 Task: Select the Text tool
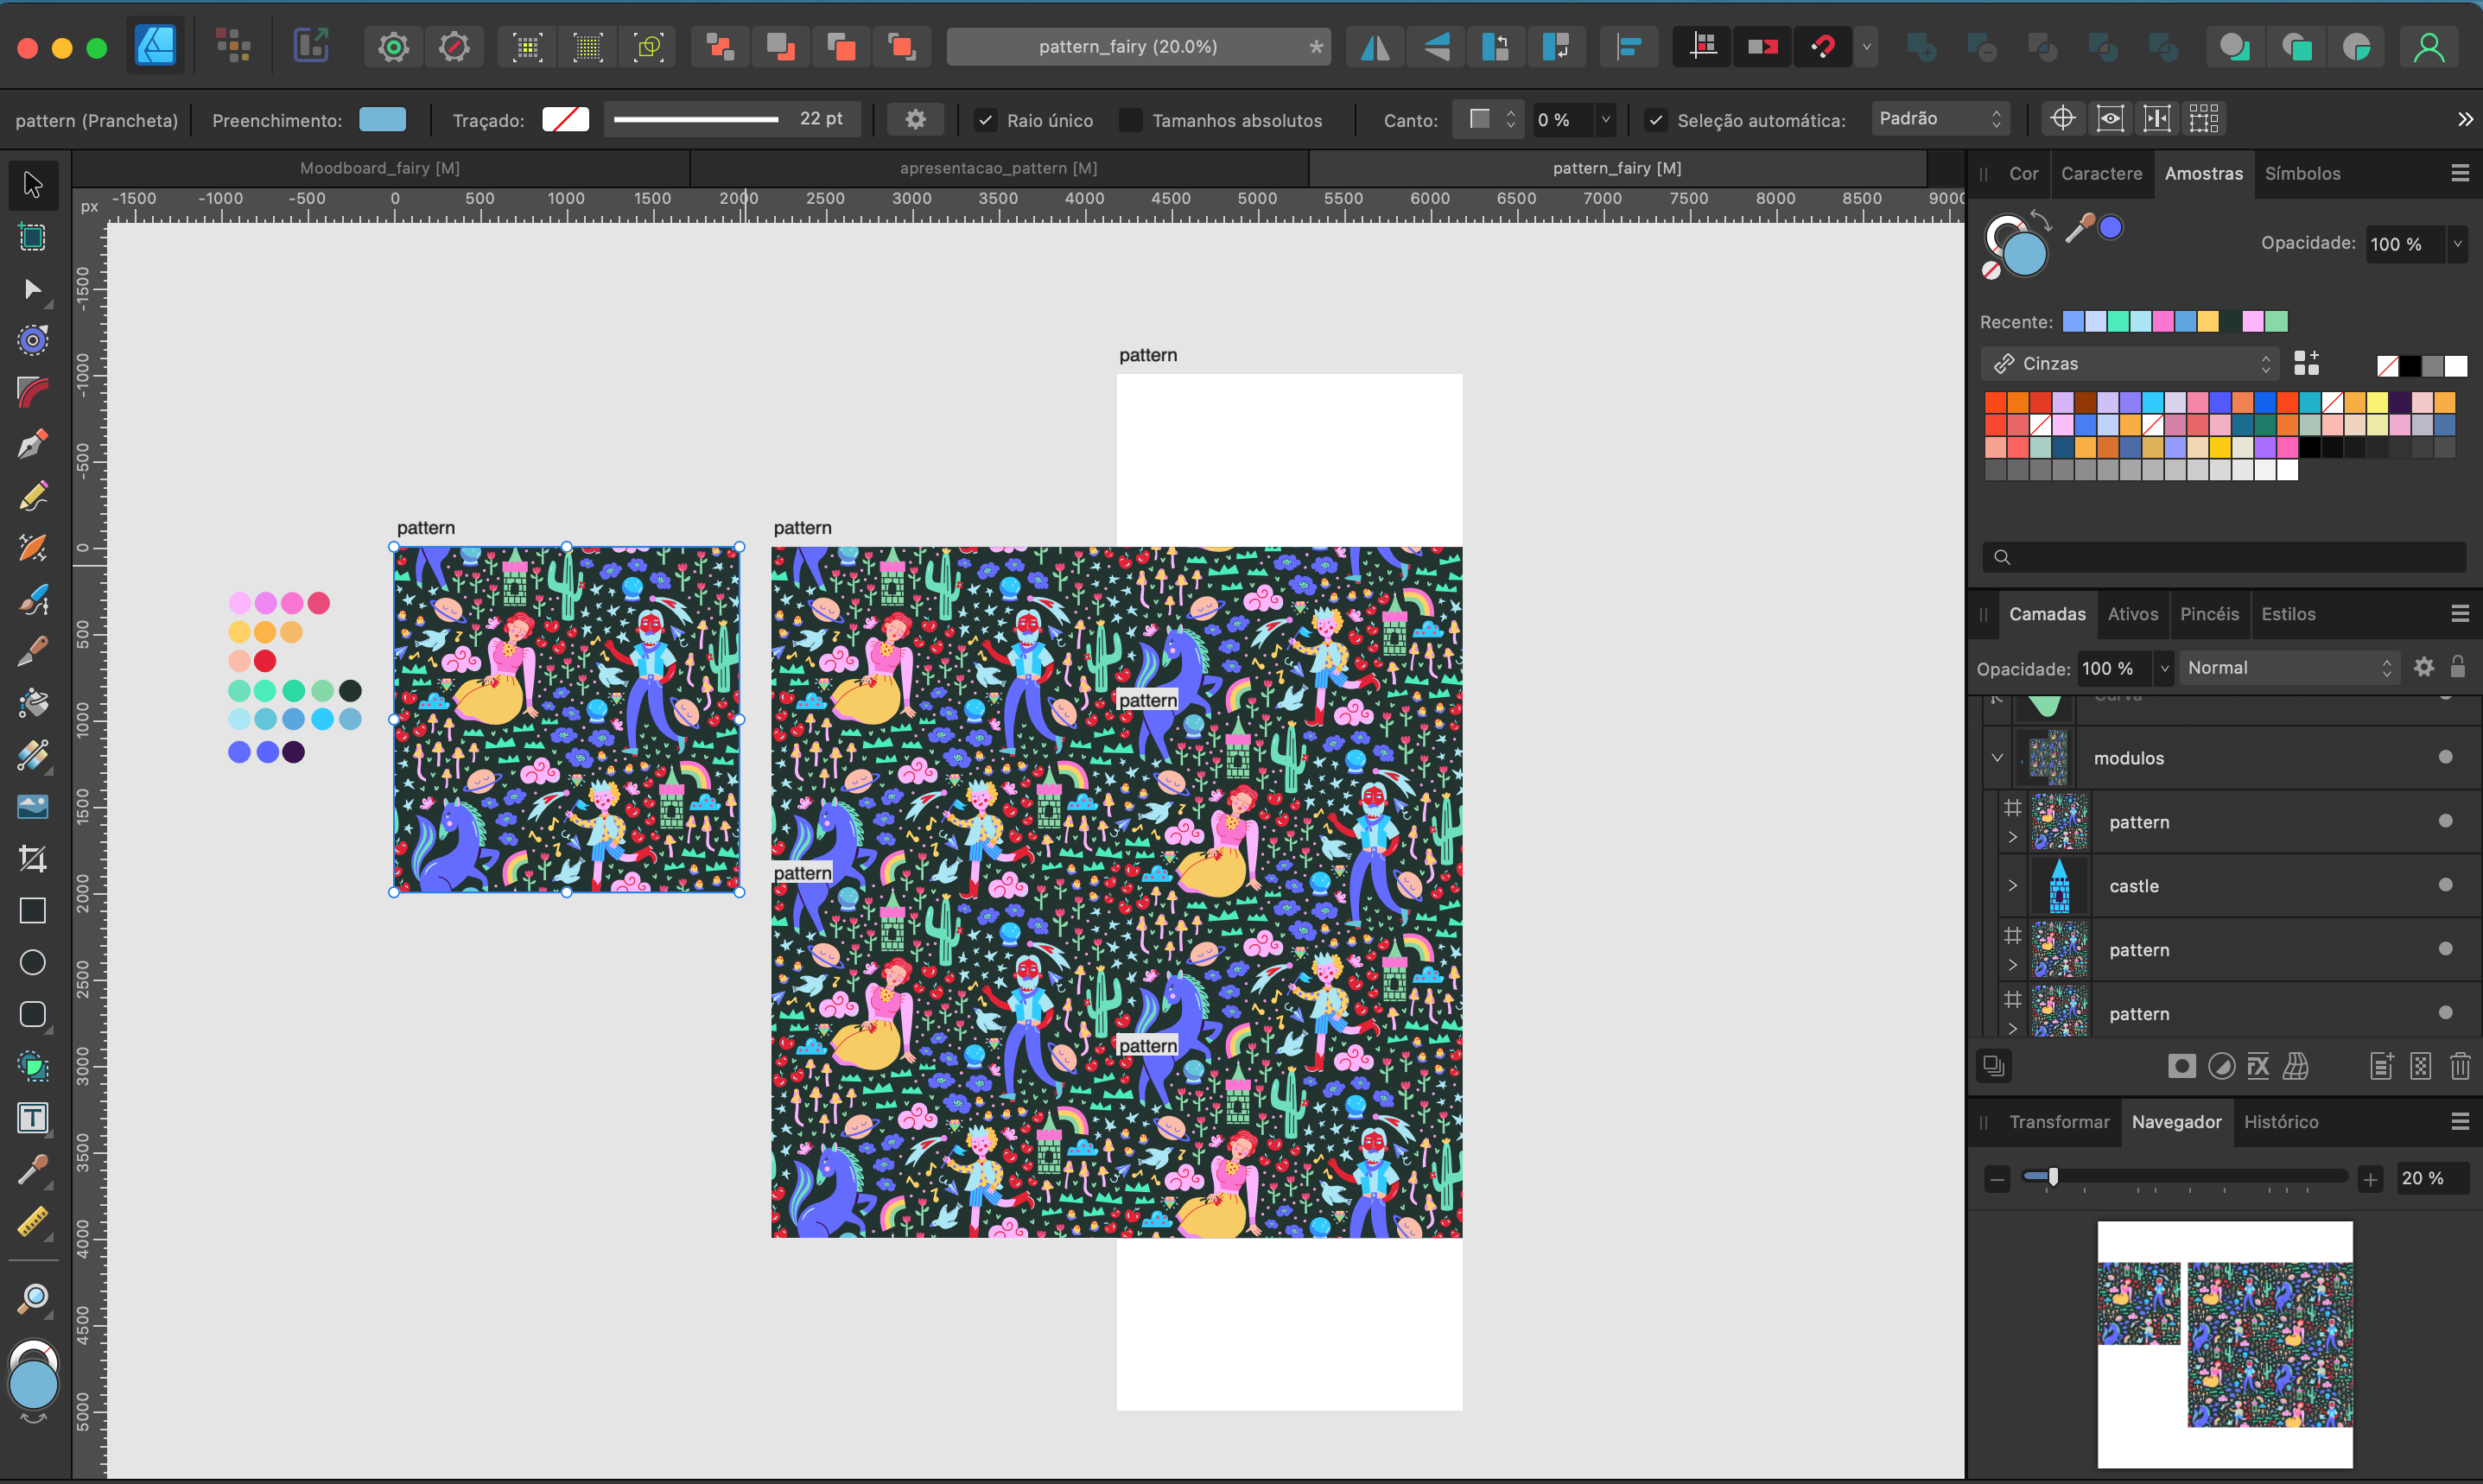click(32, 1118)
